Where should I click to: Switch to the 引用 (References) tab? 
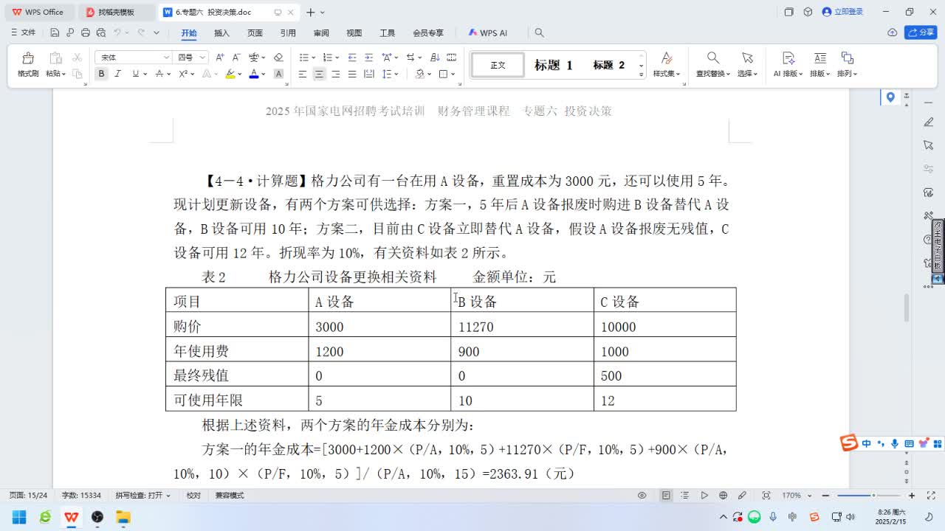pos(288,33)
